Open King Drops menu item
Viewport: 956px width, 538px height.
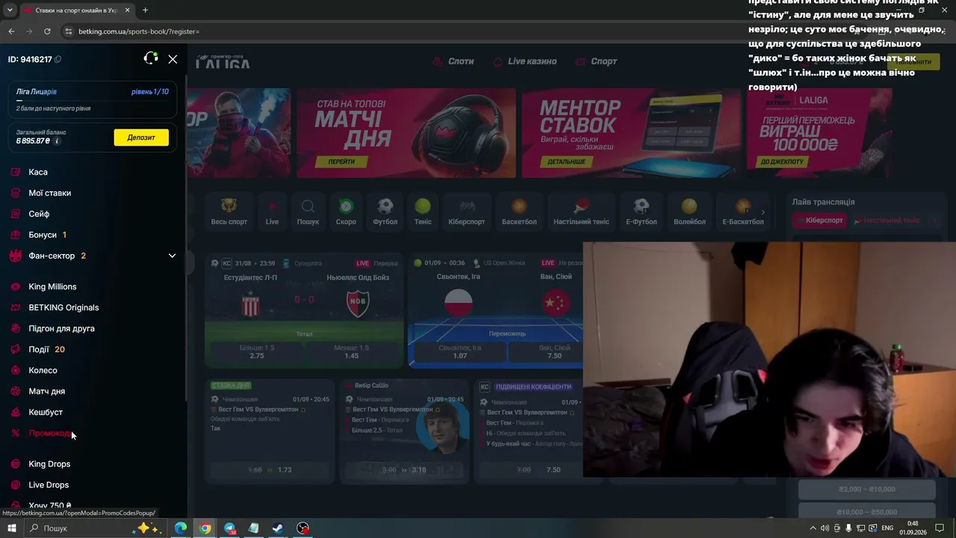49,464
